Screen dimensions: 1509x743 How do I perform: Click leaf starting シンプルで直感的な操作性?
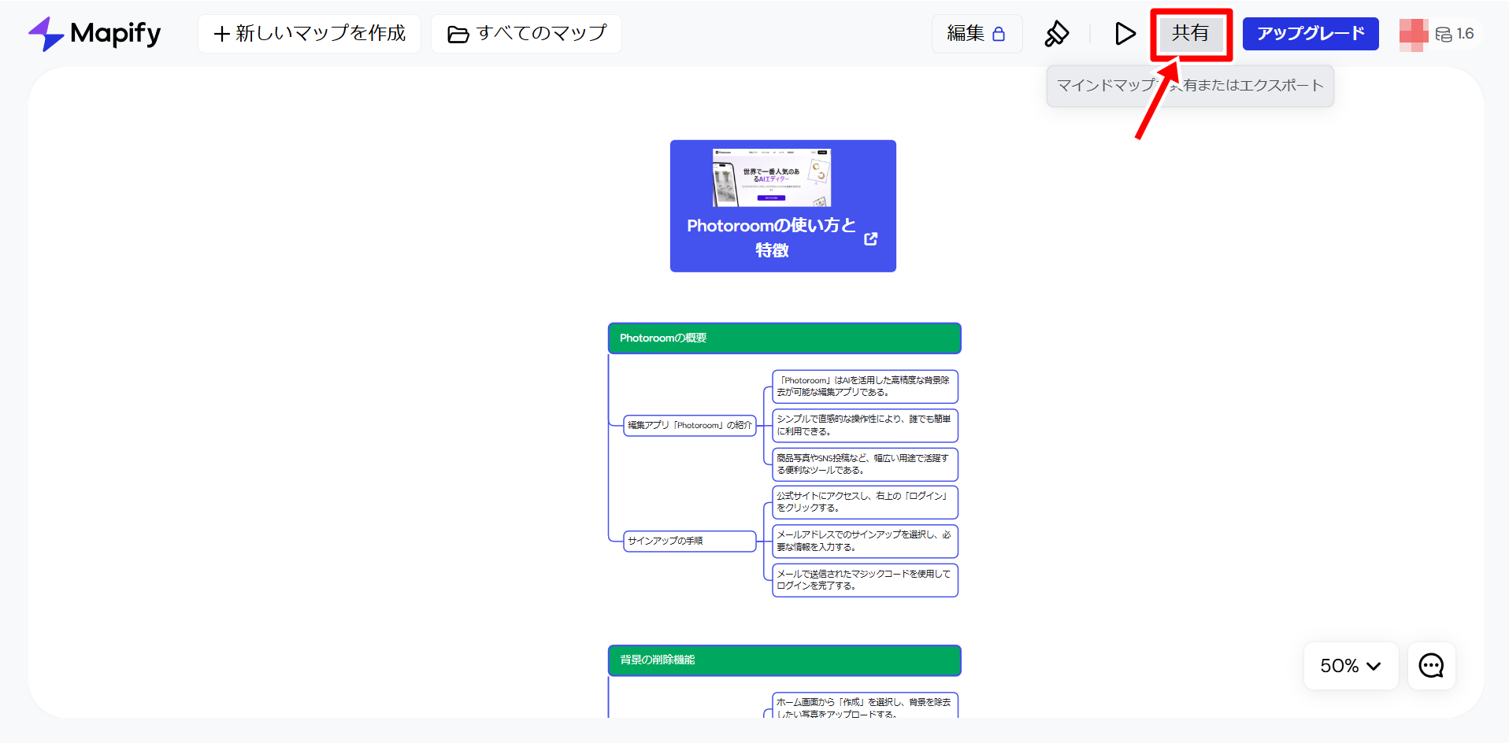[x=865, y=426]
